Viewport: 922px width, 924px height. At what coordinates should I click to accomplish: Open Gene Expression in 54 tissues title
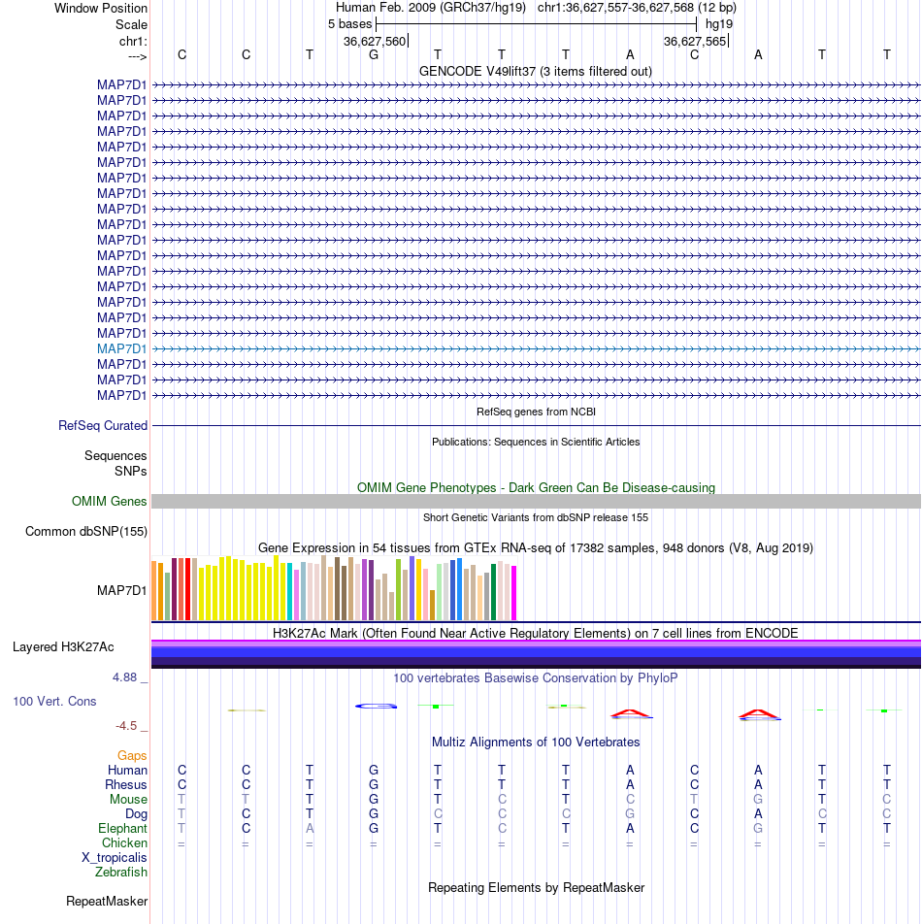[536, 547]
